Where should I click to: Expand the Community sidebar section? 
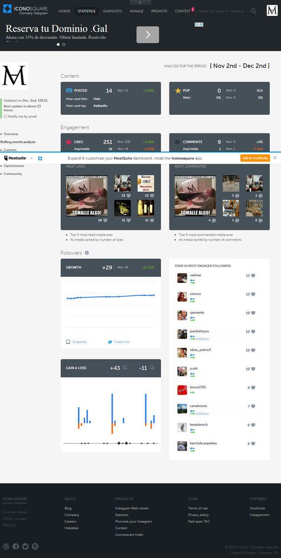13,174
